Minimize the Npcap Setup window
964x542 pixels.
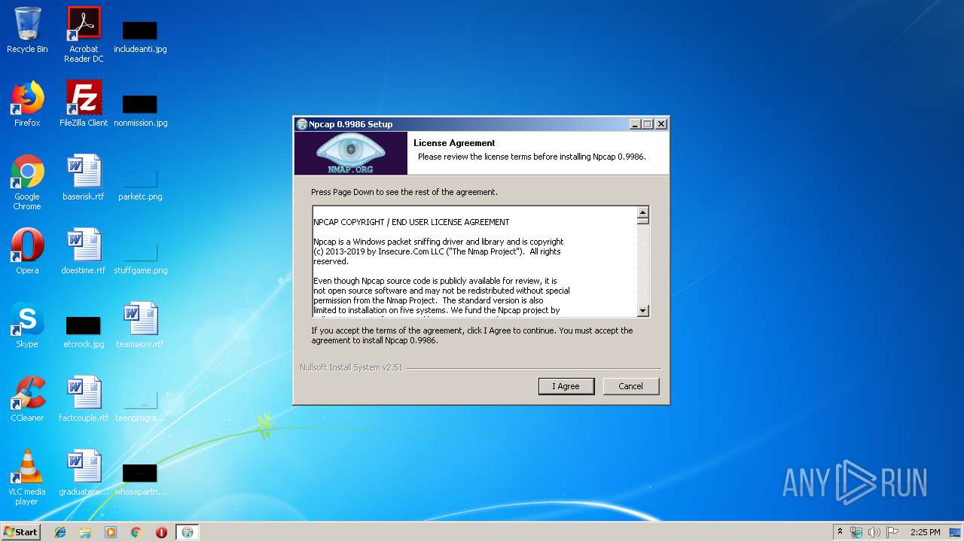point(634,124)
